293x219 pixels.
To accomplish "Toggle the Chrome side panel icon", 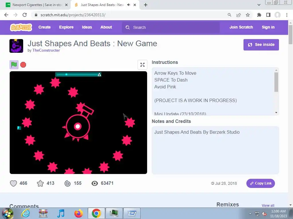I will point(268,15).
